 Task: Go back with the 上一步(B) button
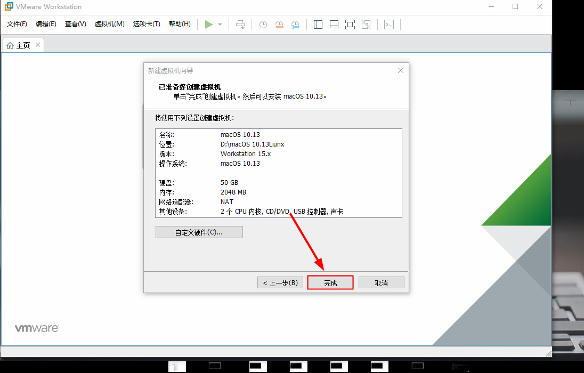[x=280, y=283]
